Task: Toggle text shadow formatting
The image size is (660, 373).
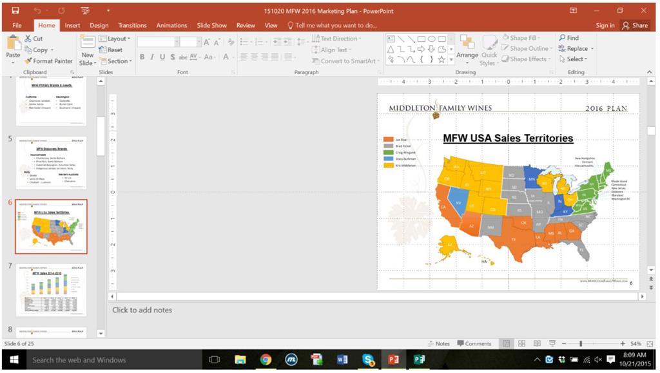Action: pyautogui.click(x=173, y=57)
